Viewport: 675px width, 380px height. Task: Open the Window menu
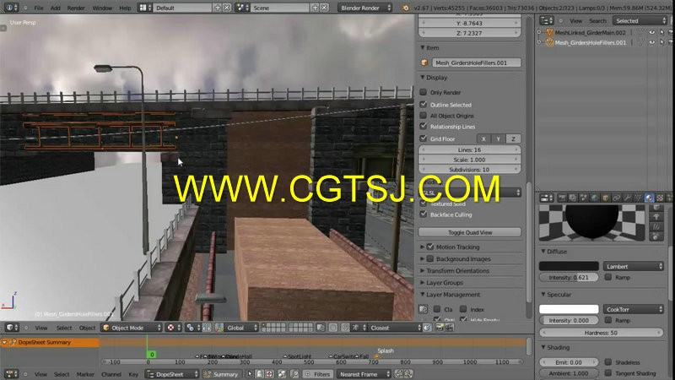coord(102,8)
